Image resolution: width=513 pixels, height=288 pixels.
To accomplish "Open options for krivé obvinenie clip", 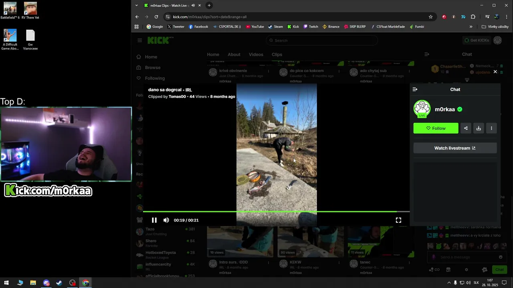I will [x=269, y=71].
